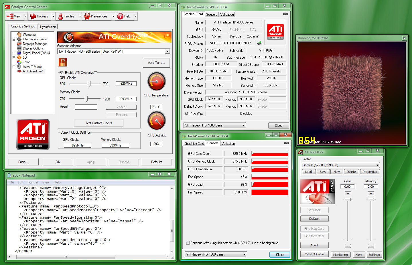This screenshot has width=412, height=265.
Task: Click the Memory clock minus button in ATITool
Action: (x=371, y=246)
